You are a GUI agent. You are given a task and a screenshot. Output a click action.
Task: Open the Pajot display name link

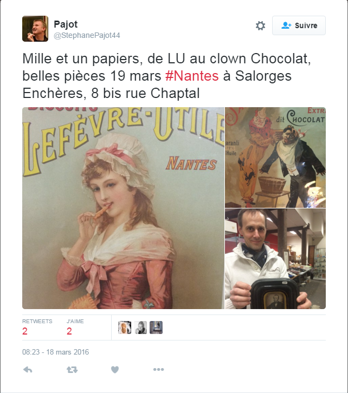(x=66, y=24)
